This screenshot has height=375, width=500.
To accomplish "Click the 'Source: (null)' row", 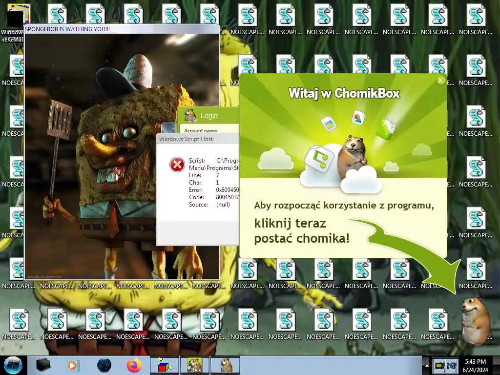I will click(x=209, y=205).
